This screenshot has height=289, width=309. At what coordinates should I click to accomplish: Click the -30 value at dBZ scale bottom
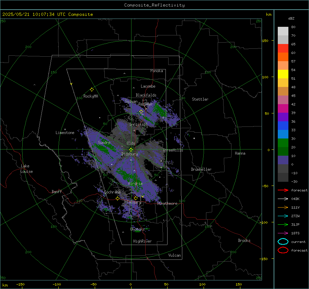point(295,181)
